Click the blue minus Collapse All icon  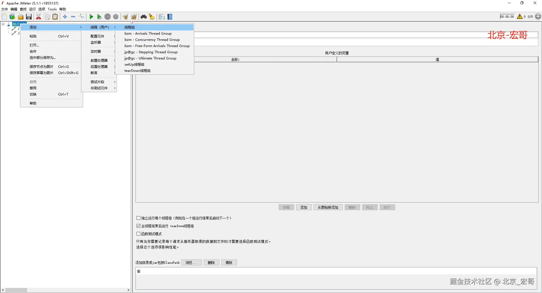point(73,17)
